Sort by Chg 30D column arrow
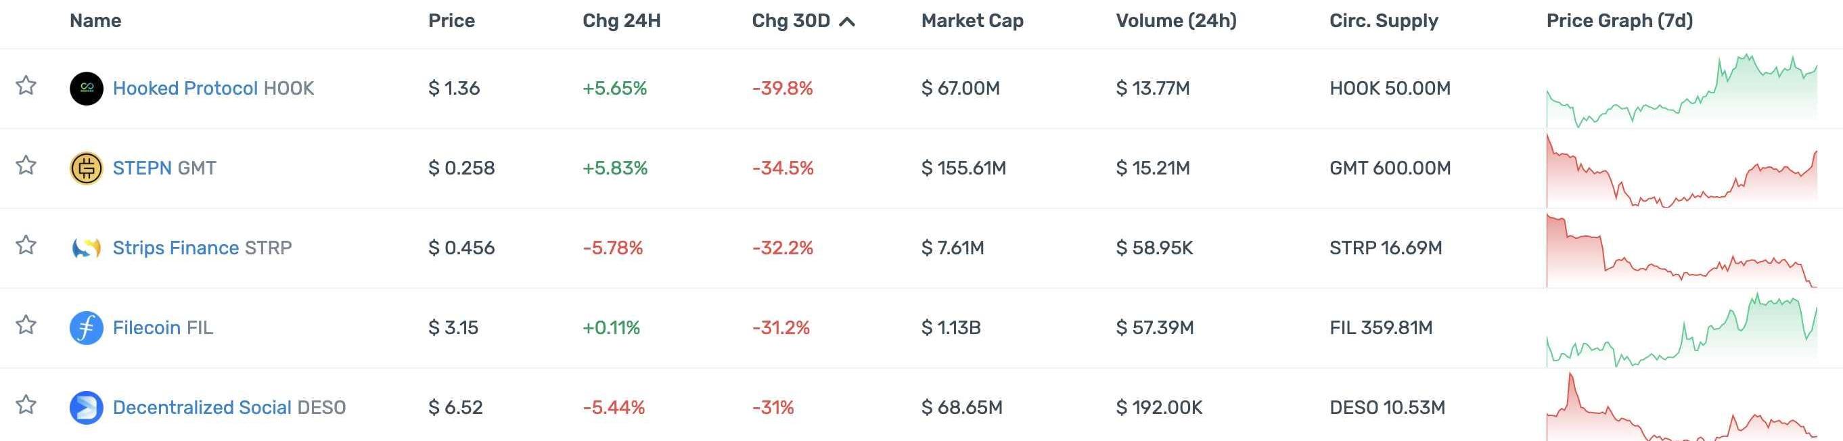This screenshot has width=1843, height=441. click(847, 22)
